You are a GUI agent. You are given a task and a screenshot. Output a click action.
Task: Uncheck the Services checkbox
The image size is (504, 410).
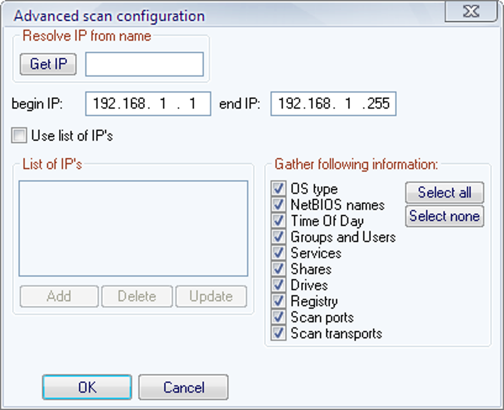pyautogui.click(x=279, y=253)
